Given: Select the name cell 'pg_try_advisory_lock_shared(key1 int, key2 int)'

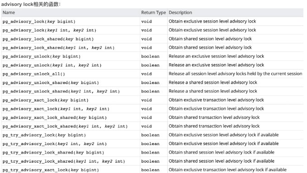Looking at the screenshot, I should coord(64,161).
